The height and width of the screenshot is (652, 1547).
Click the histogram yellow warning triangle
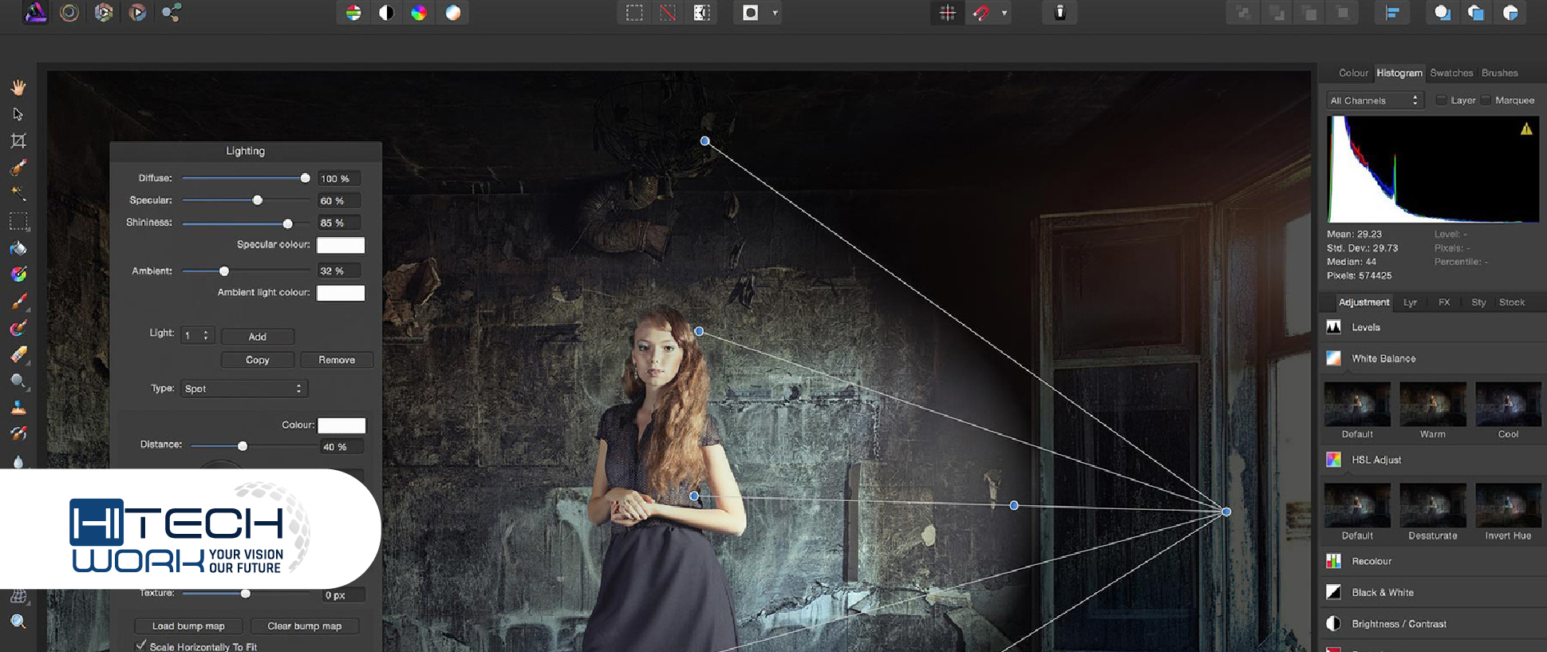(x=1526, y=129)
